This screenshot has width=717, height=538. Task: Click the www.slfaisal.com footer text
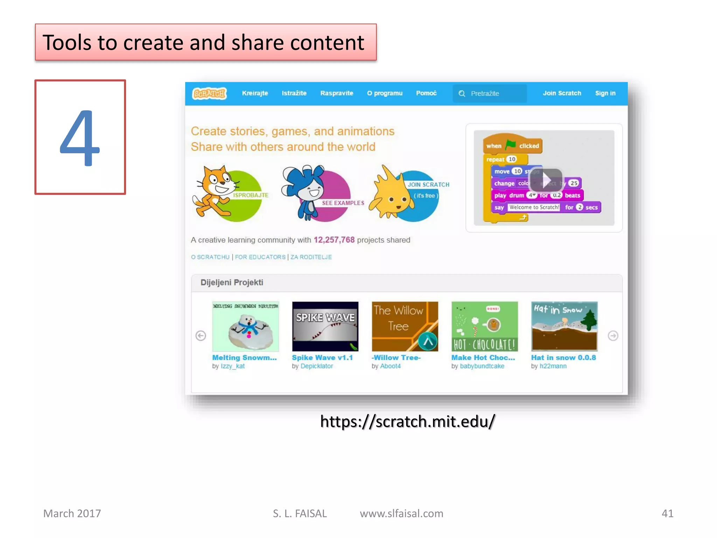pyautogui.click(x=402, y=513)
